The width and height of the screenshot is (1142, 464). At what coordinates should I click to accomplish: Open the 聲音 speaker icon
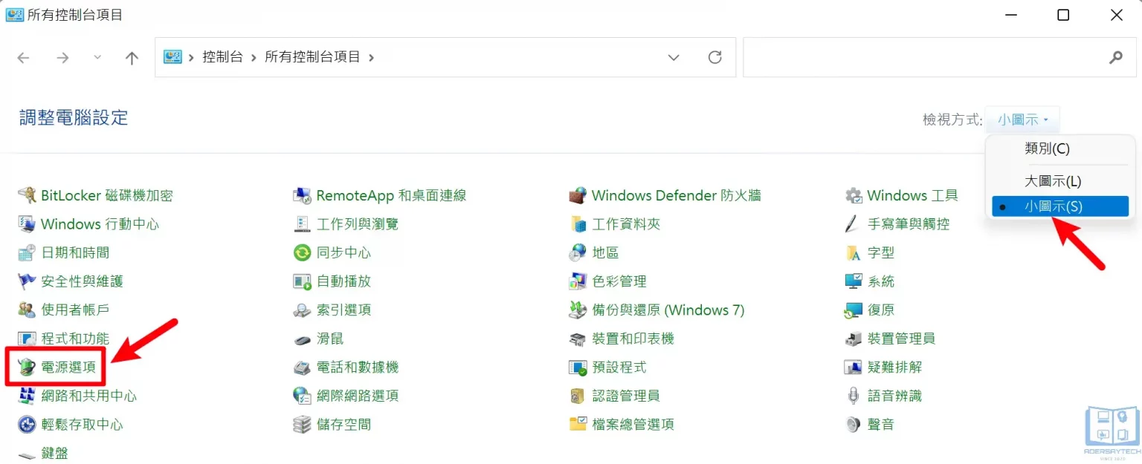point(854,425)
